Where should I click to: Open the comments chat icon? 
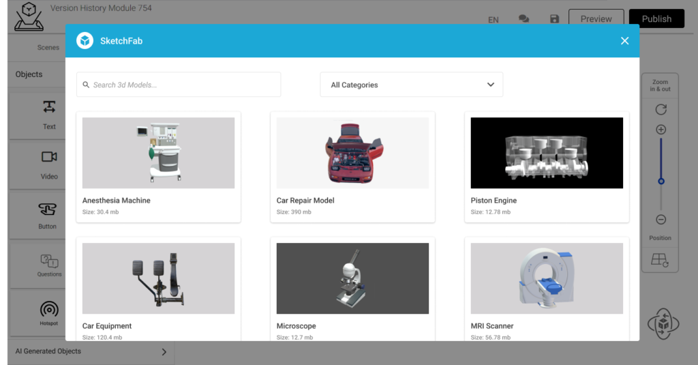[524, 18]
